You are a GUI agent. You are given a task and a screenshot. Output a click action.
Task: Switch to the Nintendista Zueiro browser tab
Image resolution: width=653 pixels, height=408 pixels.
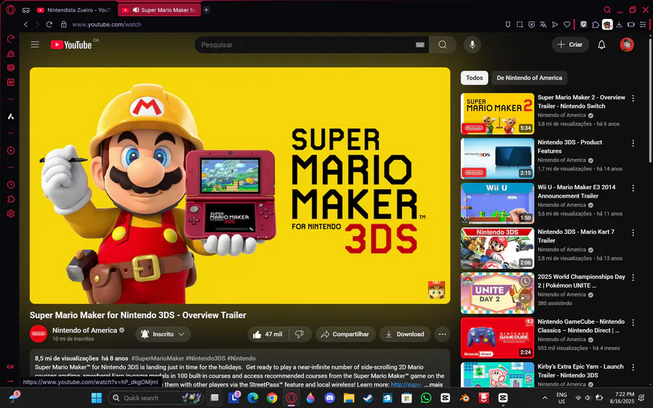(74, 10)
